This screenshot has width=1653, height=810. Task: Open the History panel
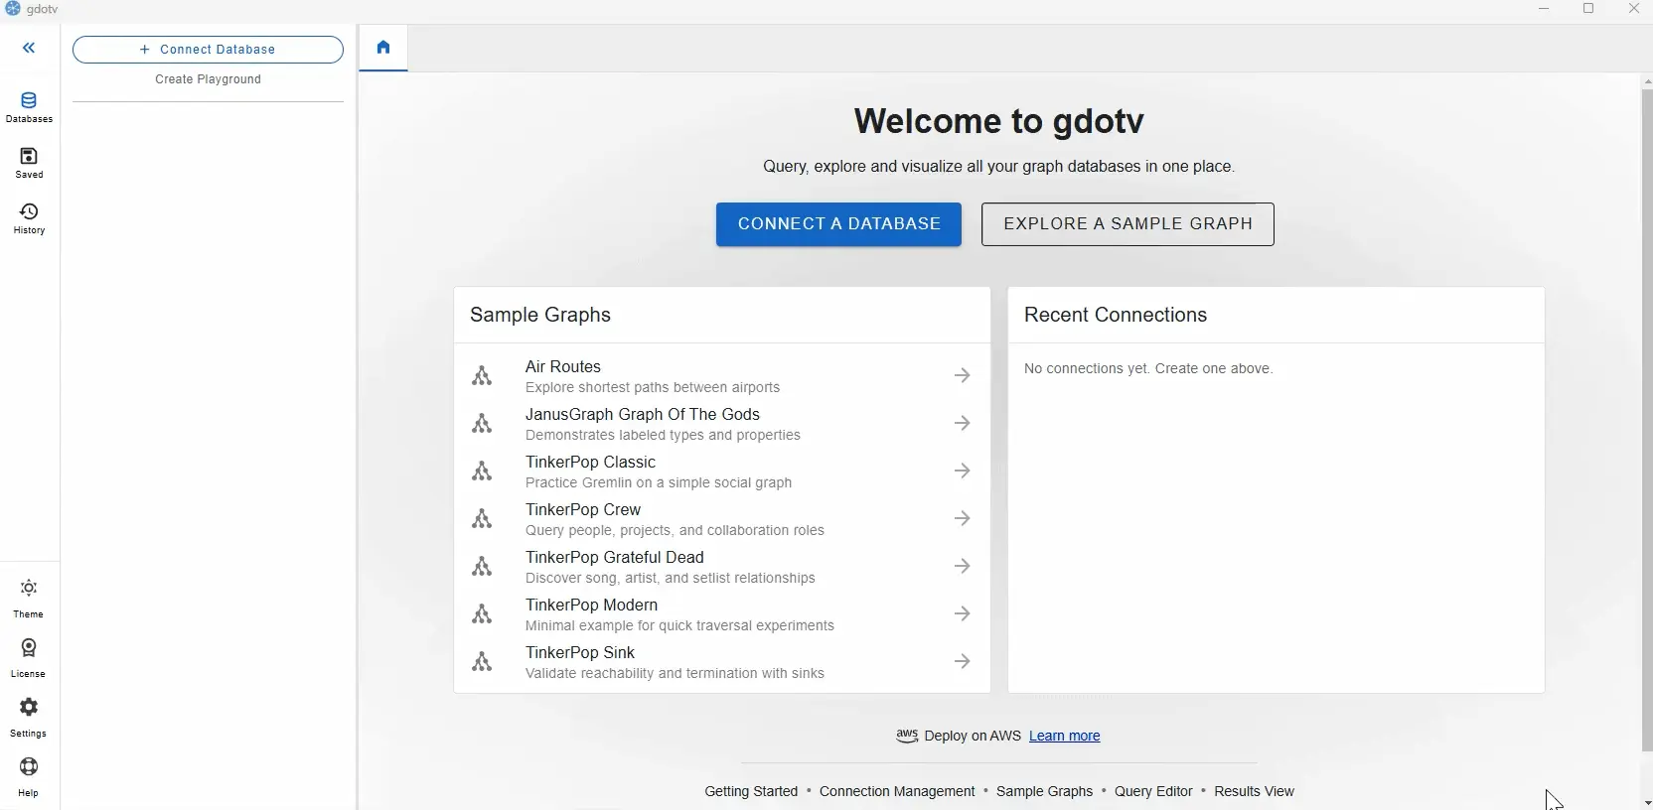point(29,218)
